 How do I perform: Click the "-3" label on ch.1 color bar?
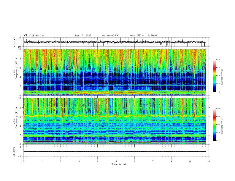[219, 59]
